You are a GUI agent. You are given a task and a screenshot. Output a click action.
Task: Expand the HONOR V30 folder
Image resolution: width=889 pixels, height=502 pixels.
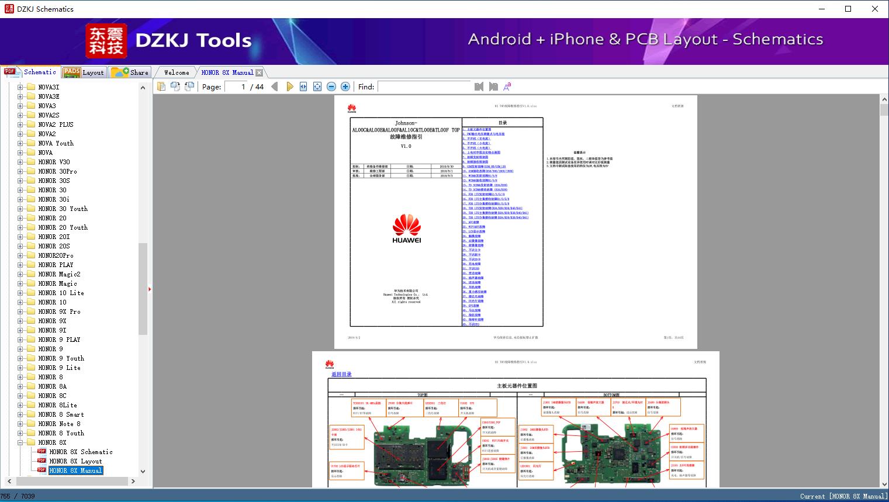click(x=20, y=162)
